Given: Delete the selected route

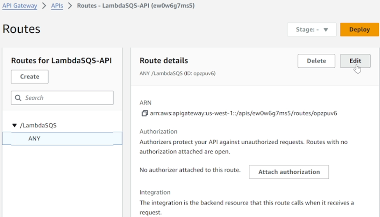Looking at the screenshot, I should 316,61.
